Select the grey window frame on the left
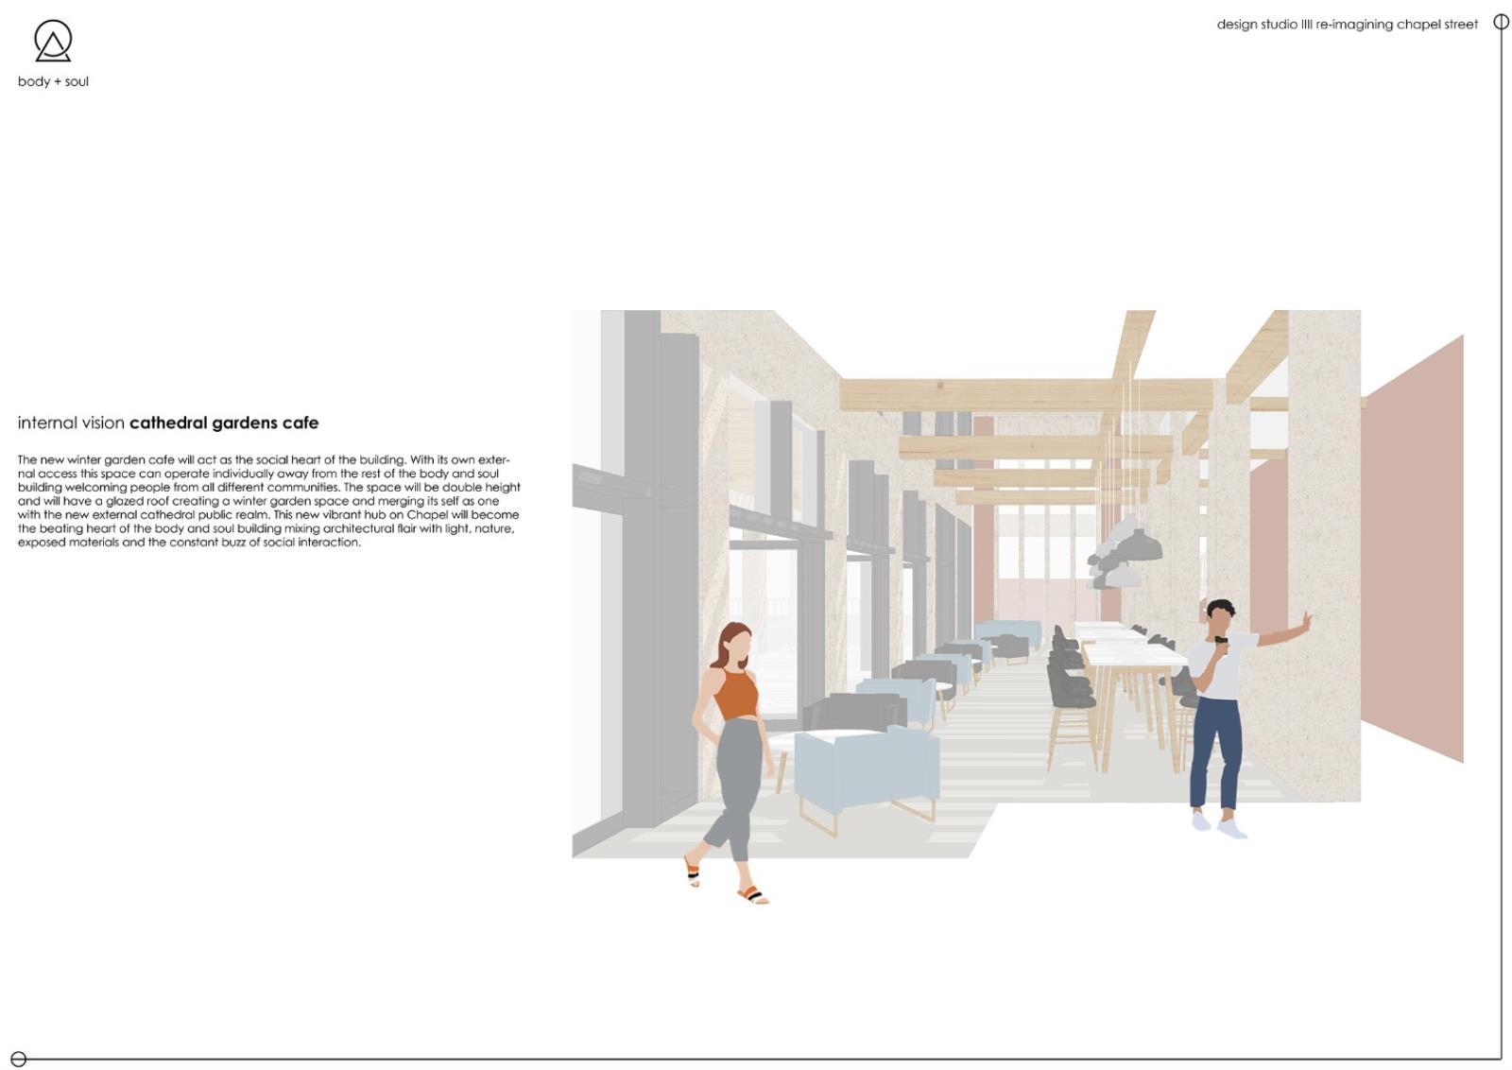The height and width of the screenshot is (1070, 1512). (x=642, y=567)
